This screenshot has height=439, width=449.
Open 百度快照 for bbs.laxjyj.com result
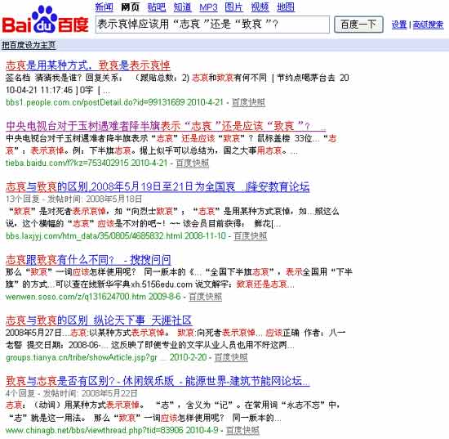pos(251,236)
